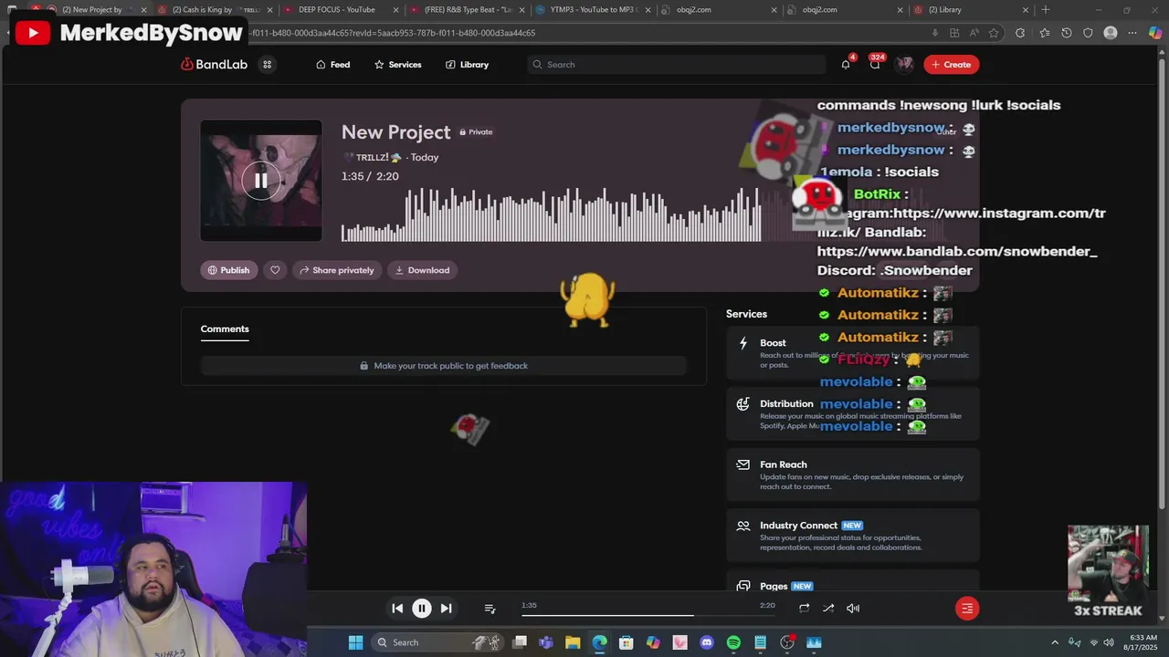Favorite this page with star icon
This screenshot has width=1169, height=657.
pyautogui.click(x=994, y=33)
